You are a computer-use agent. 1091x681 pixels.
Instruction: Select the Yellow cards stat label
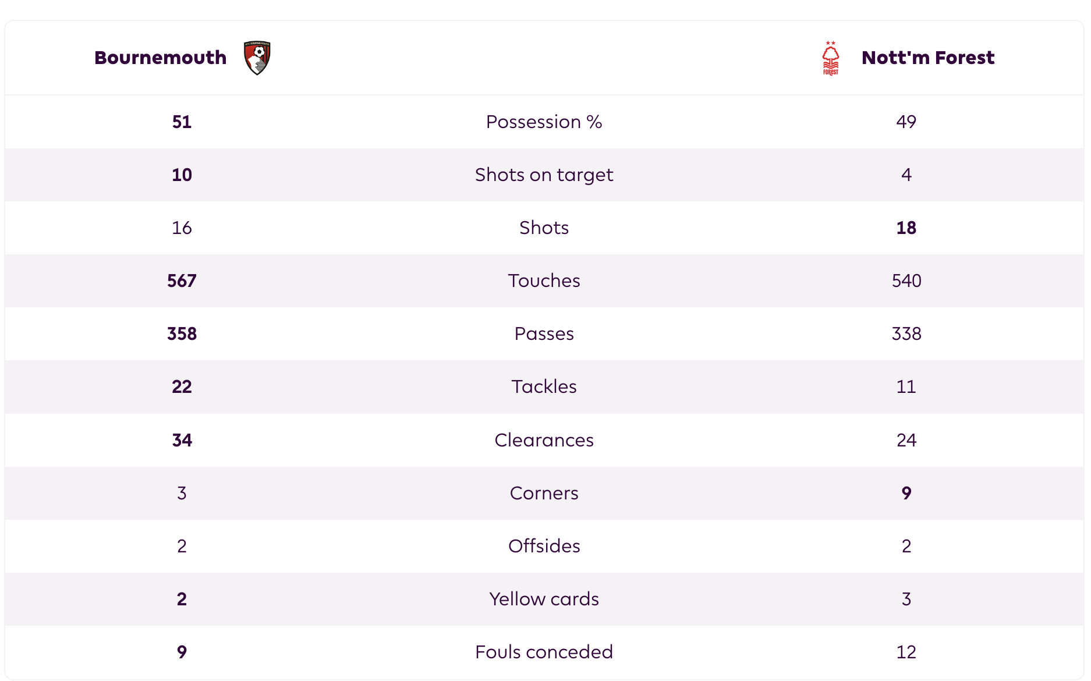pyautogui.click(x=544, y=599)
